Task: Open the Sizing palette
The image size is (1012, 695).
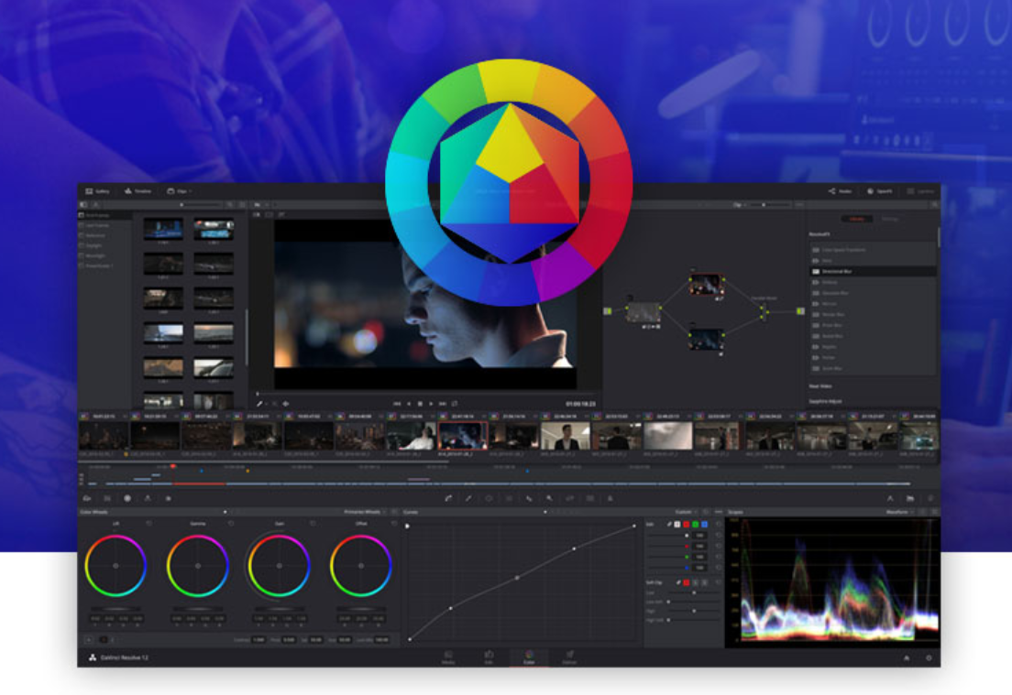Action: coord(570,498)
